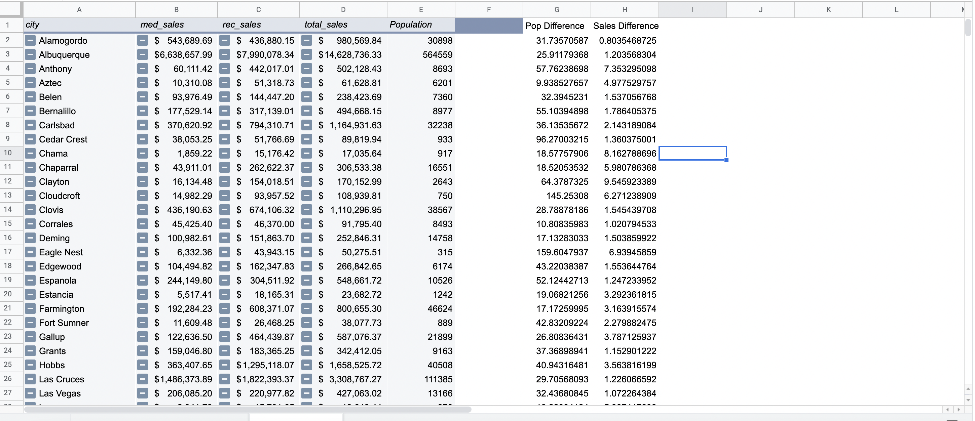975x421 pixels.
Task: Click the 'med_sales' header cell
Action: [176, 25]
